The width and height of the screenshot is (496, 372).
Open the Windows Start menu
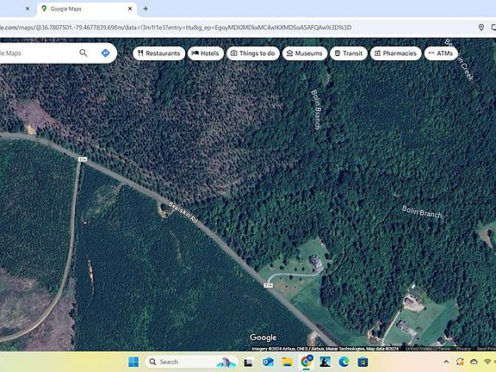[x=133, y=362]
